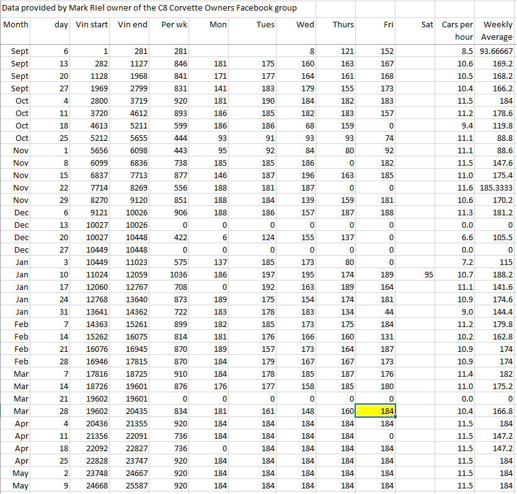Click the Thurs column header cell
This screenshot has height=494, width=517.
[343, 25]
